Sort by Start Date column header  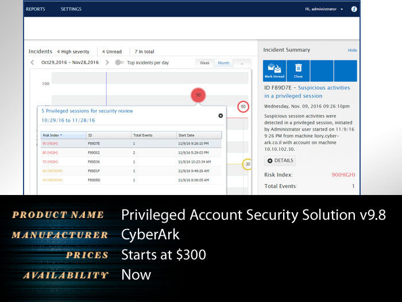click(199, 135)
